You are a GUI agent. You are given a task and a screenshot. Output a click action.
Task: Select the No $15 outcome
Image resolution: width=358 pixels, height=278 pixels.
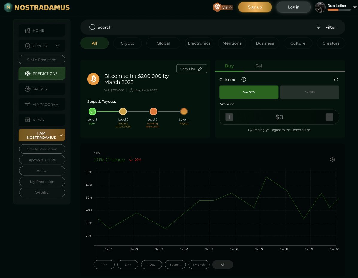pos(310,92)
